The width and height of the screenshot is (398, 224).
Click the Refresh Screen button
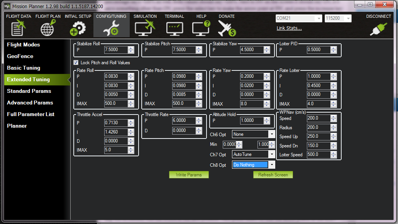(x=273, y=175)
